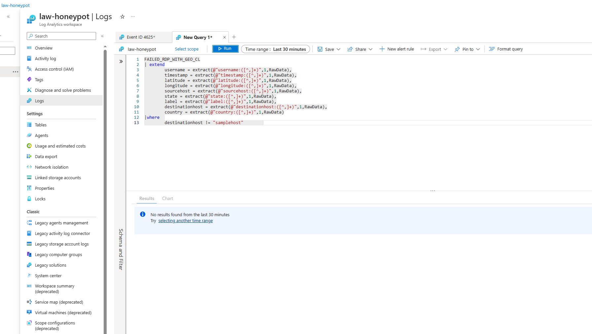592x334 pixels.
Task: Switch to the Results tab
Action: pos(147,198)
